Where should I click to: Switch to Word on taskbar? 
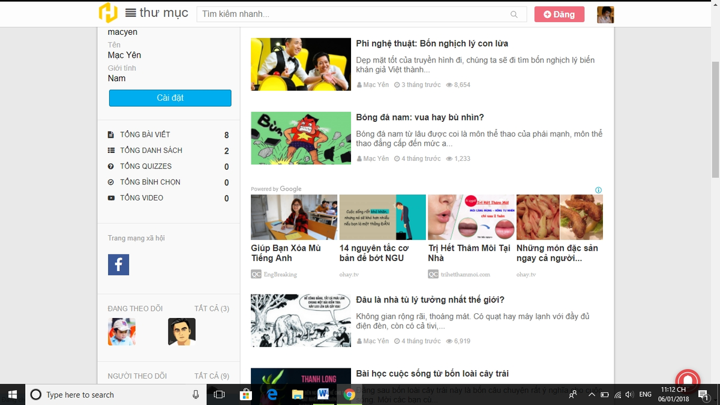[x=323, y=394]
